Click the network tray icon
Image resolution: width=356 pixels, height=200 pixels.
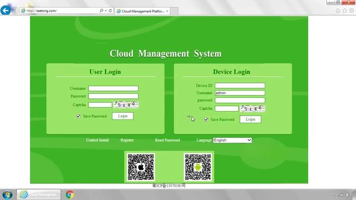coord(340,195)
